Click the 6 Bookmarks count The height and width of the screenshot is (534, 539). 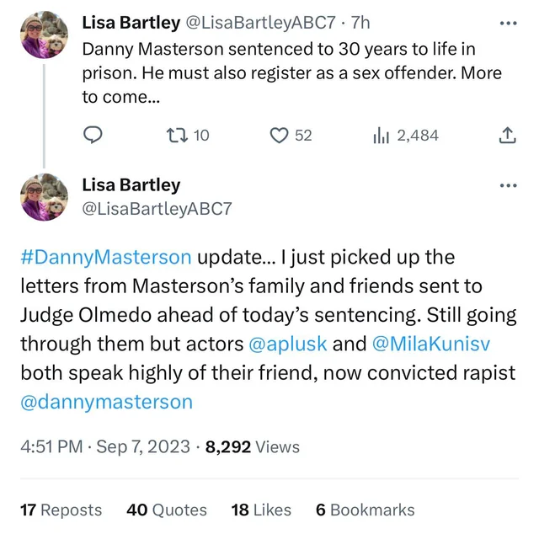click(365, 510)
